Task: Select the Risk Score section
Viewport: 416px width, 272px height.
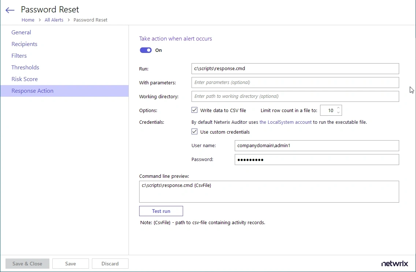Action: 25,79
